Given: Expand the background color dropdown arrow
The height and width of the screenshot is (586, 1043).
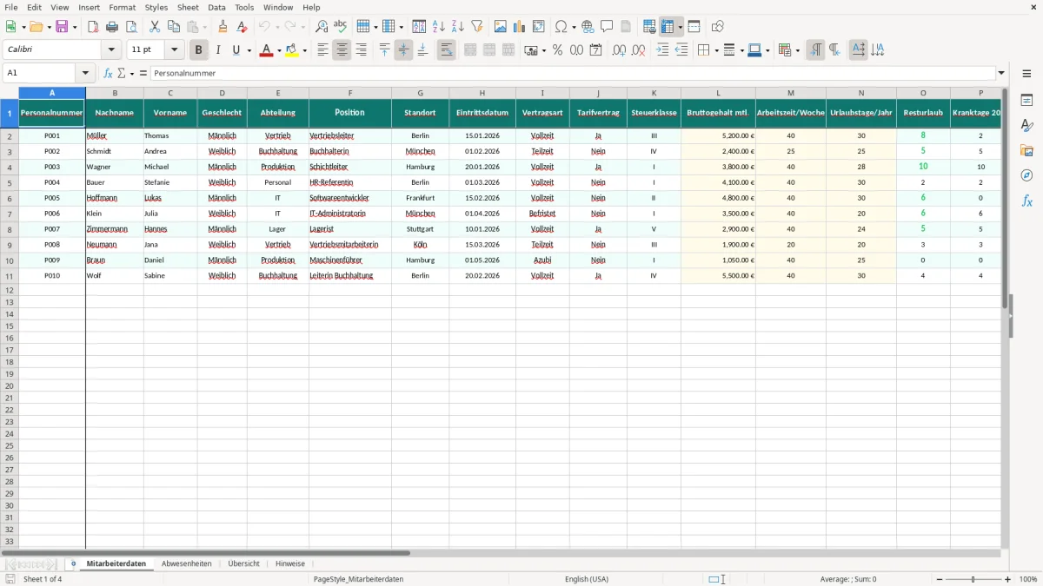Looking at the screenshot, I should (305, 50).
